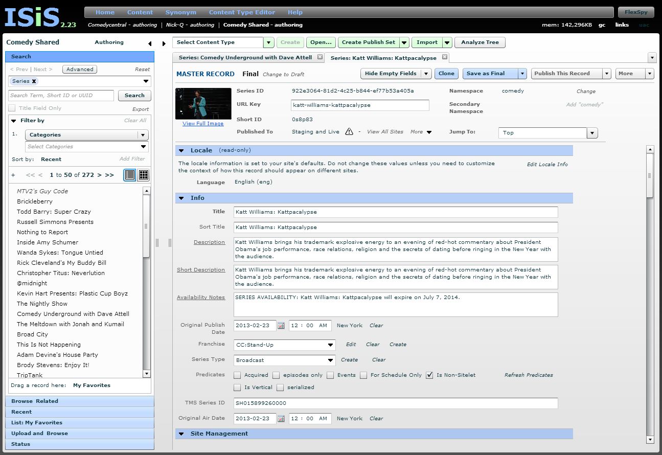Click the Search button
Viewport: 662px width, 455px height.
point(134,96)
